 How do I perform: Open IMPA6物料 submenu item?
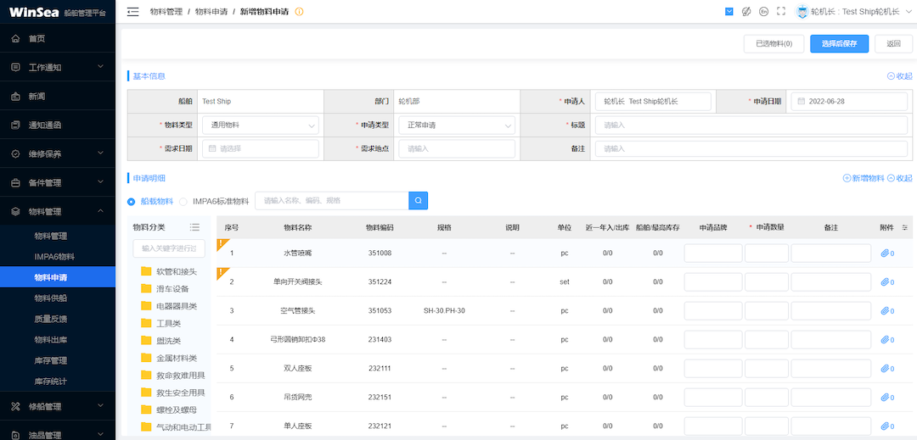pos(58,257)
